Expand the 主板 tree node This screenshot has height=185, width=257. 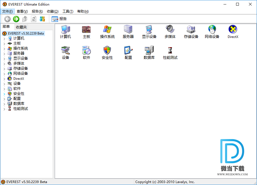click(4, 44)
